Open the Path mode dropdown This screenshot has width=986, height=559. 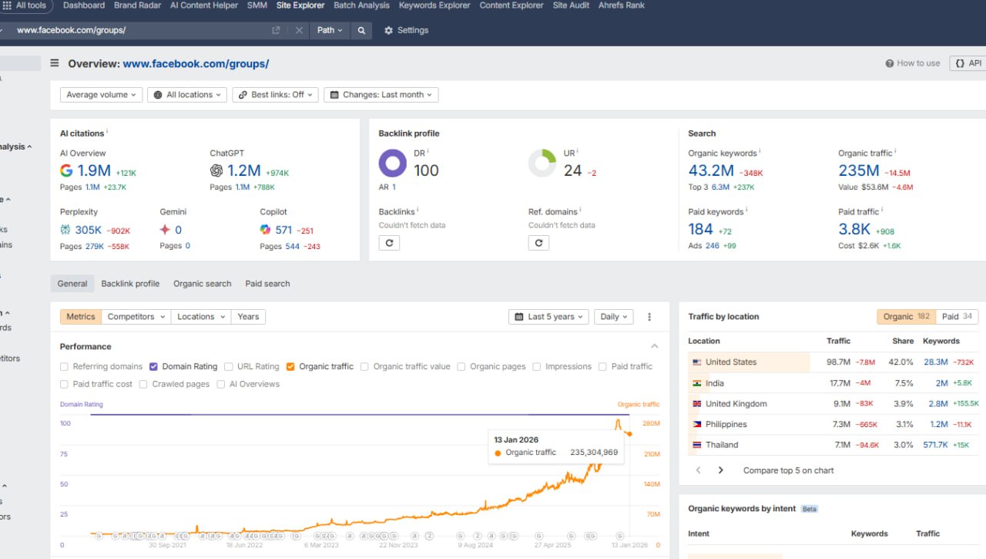330,30
